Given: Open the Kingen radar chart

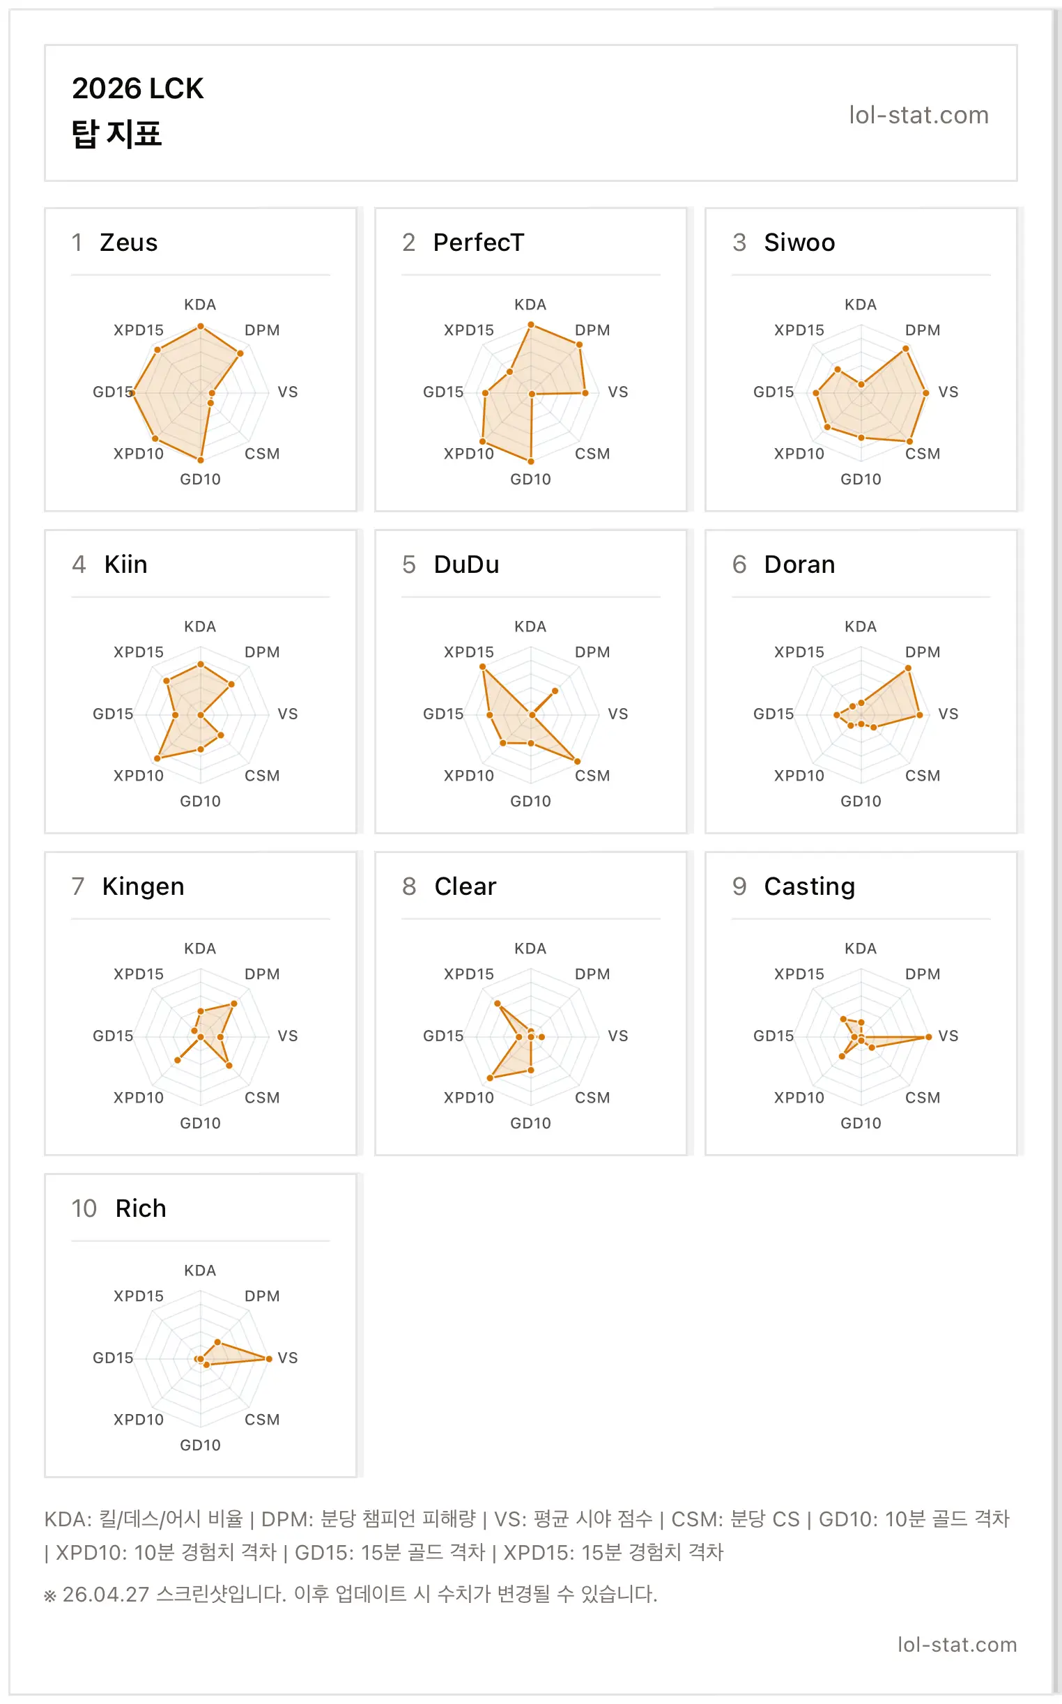Looking at the screenshot, I should 200,1036.
